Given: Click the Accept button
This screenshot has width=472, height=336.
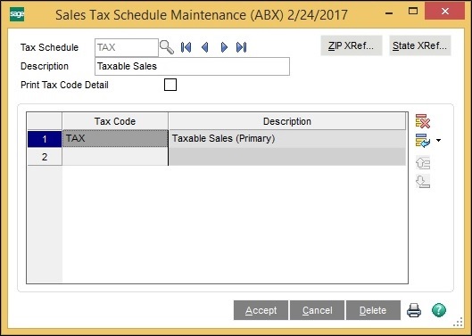Looking at the screenshot, I should pos(261,310).
